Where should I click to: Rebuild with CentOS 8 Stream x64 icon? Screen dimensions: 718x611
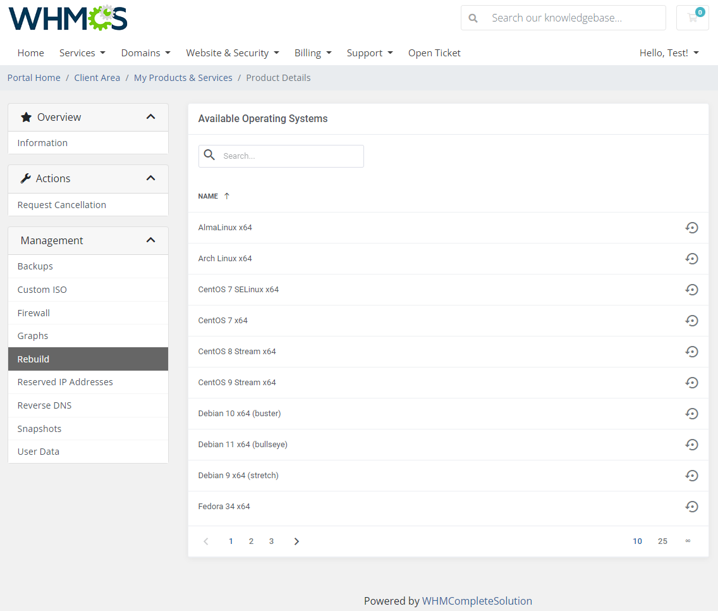coord(691,352)
